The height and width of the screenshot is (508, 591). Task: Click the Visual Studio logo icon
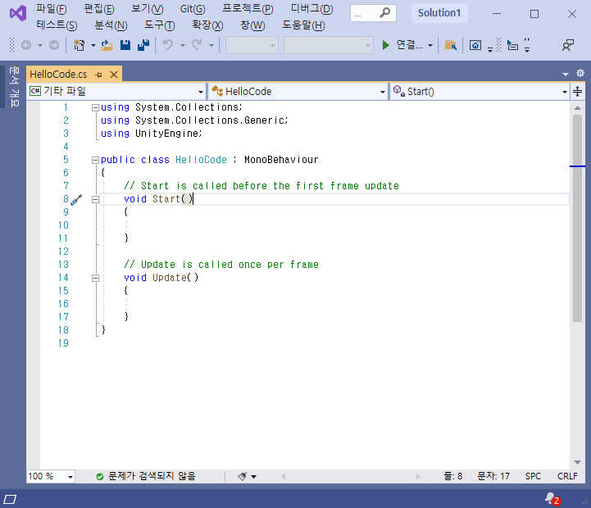coord(18,14)
